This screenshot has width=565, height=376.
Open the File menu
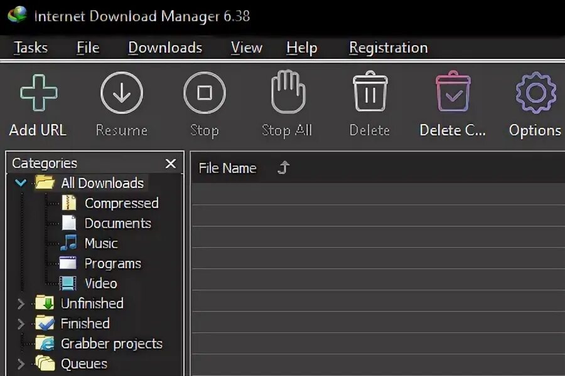tap(88, 48)
